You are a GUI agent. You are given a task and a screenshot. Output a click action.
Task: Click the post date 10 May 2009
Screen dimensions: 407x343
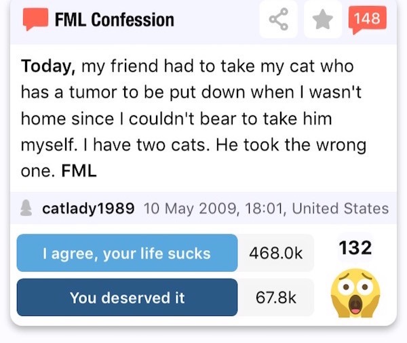point(190,209)
